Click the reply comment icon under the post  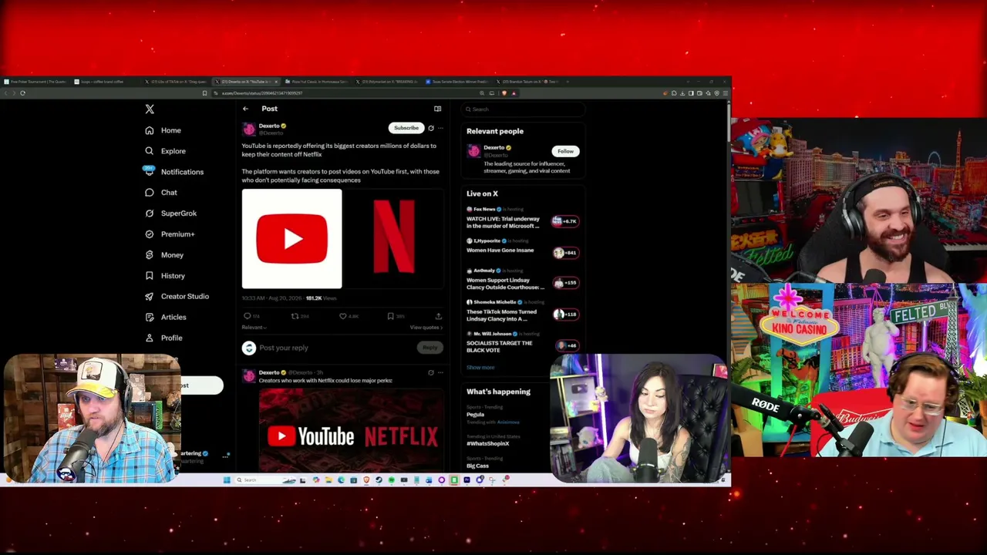point(247,316)
